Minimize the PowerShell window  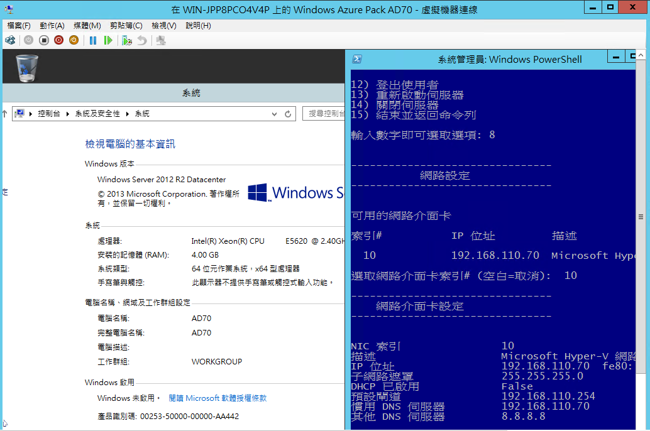point(616,57)
